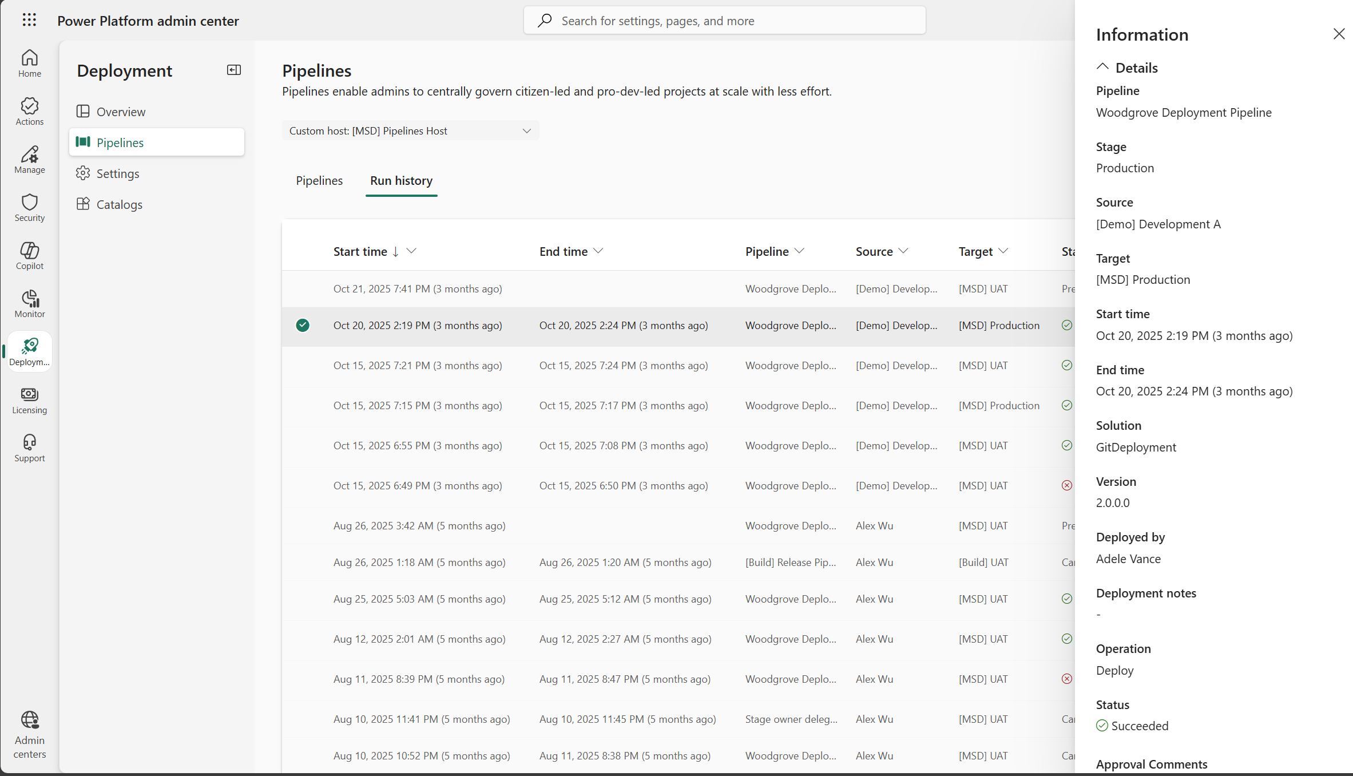This screenshot has height=776, width=1353.
Task: Go to Home in left rail
Action: (x=30, y=63)
